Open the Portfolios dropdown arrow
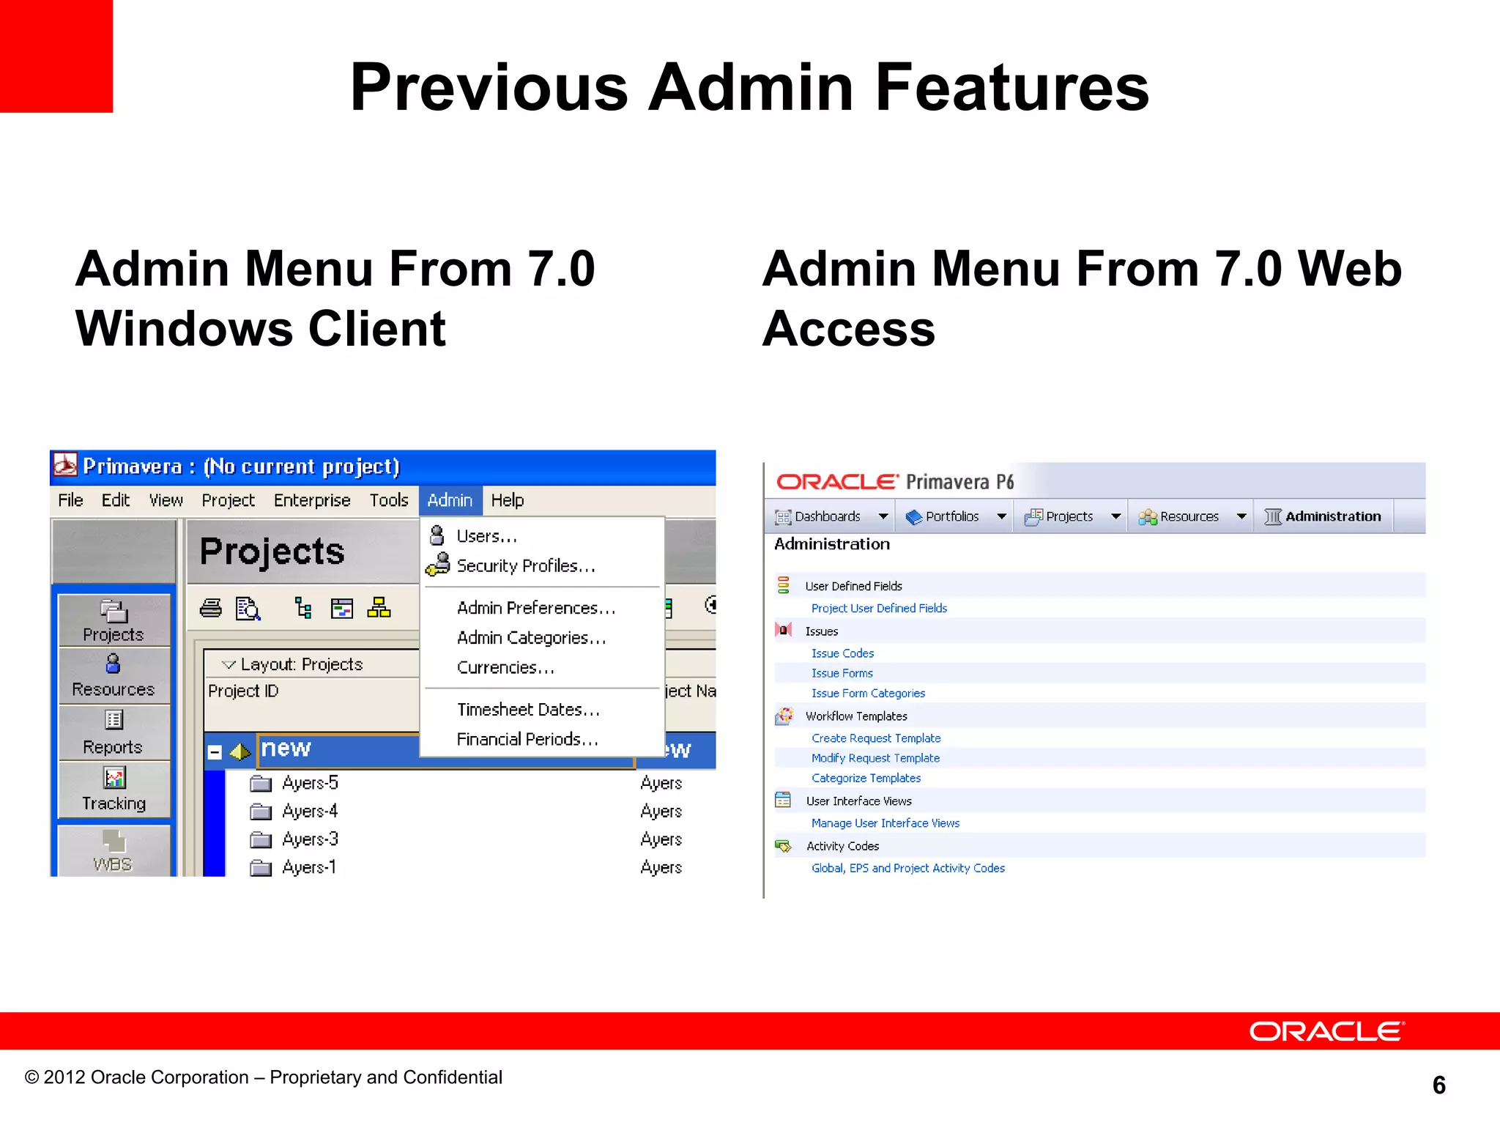The height and width of the screenshot is (1125, 1500). point(1001,516)
